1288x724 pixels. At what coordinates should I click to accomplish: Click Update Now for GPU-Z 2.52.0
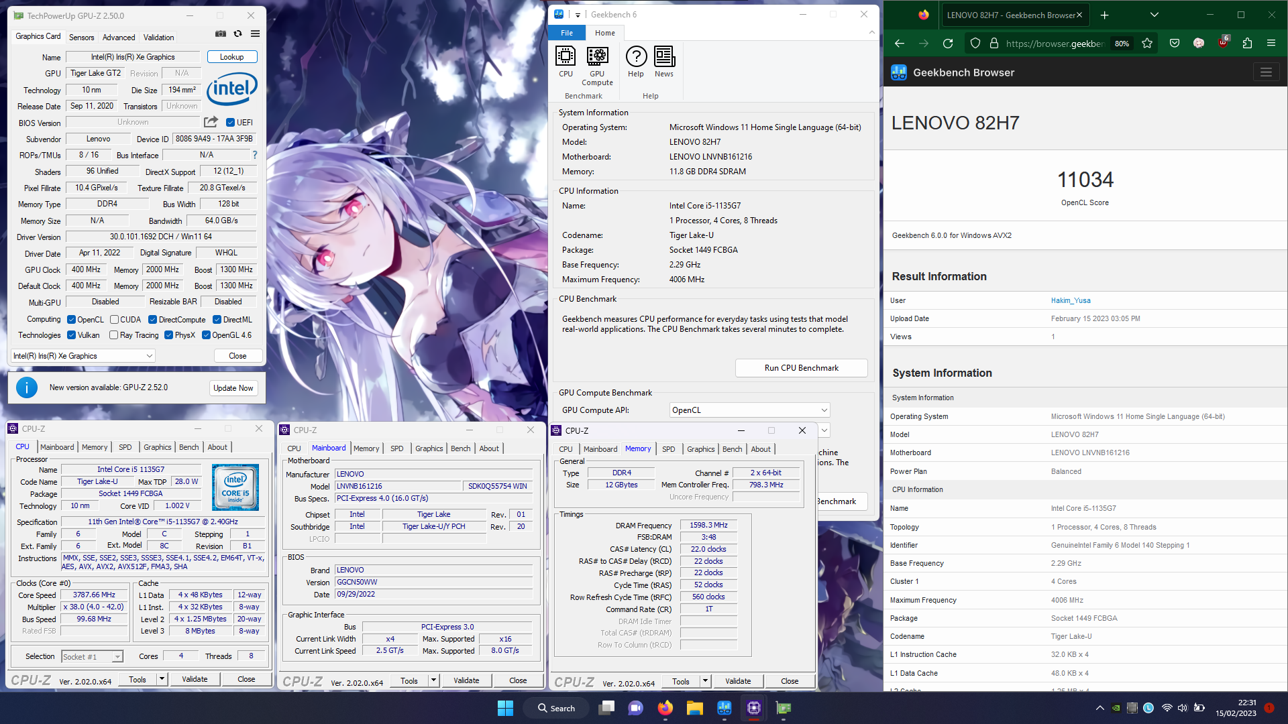click(x=233, y=388)
